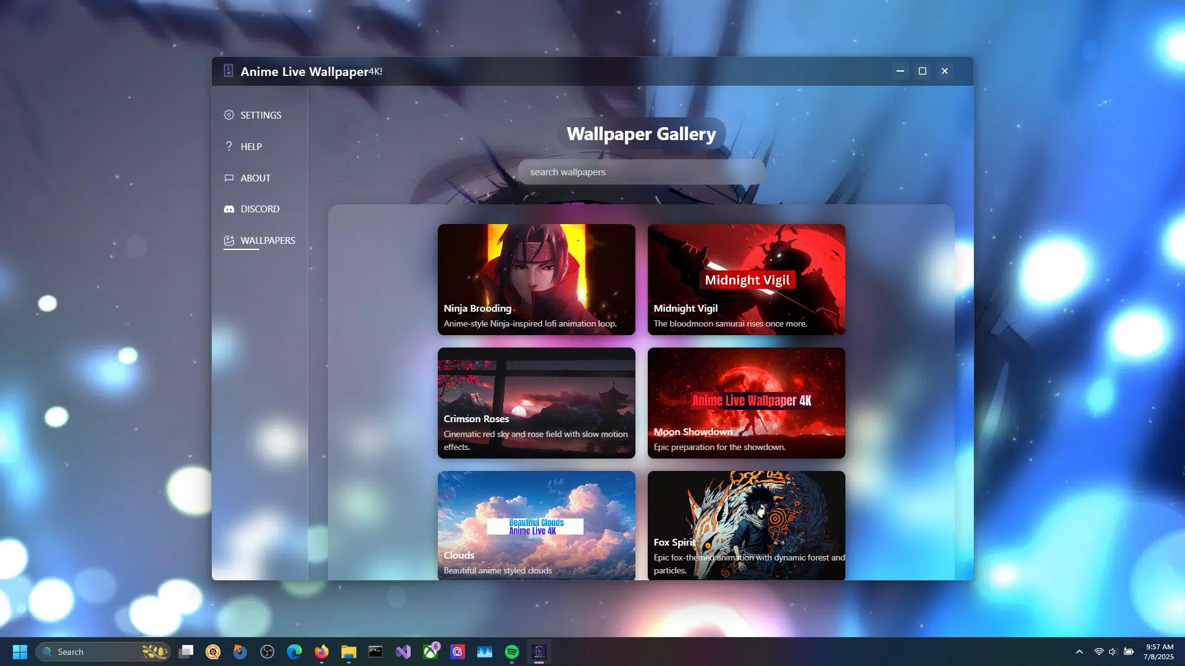This screenshot has height=666, width=1185.
Task: Click the taskbar Search box
Action: tap(103, 652)
